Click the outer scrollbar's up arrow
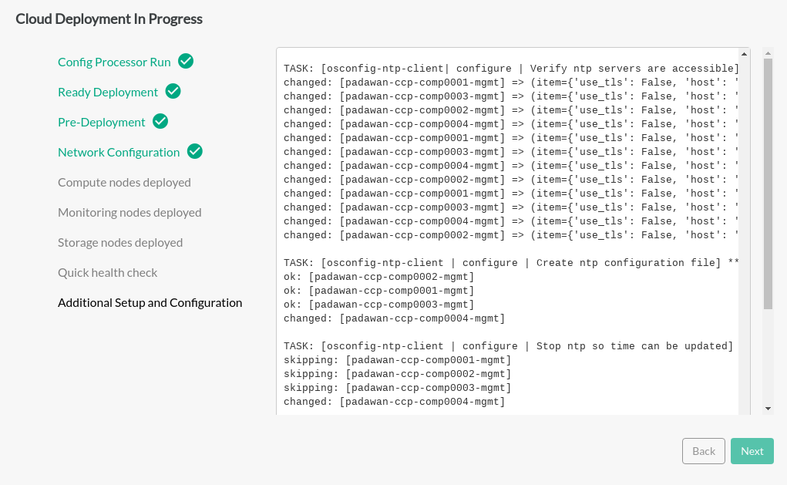Viewport: 787px width, 485px height. pos(768,54)
